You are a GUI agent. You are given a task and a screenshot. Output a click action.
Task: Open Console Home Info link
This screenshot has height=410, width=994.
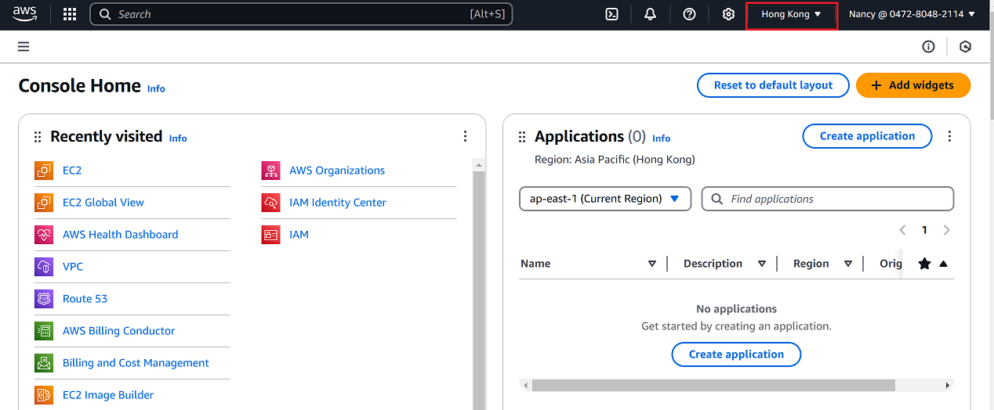(156, 88)
